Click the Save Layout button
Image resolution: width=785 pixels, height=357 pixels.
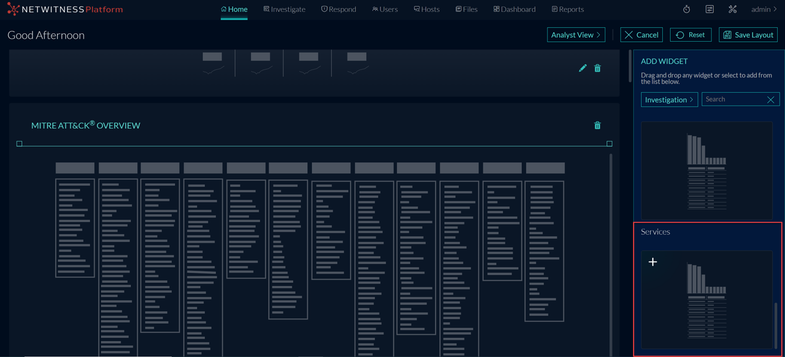tap(748, 34)
